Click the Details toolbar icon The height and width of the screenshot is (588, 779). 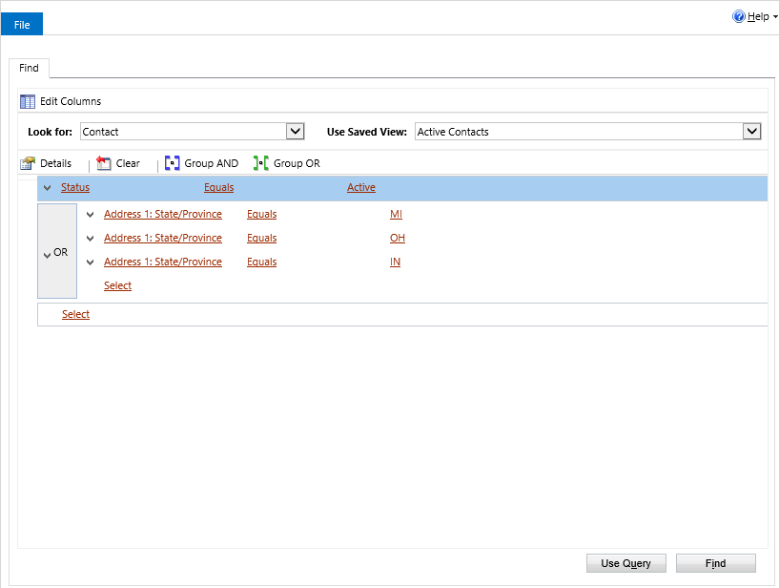coord(28,163)
